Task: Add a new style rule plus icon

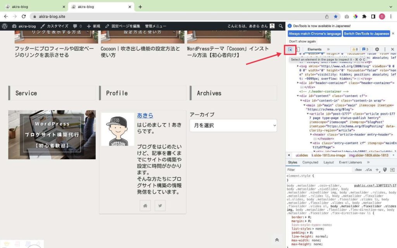Action: (x=377, y=170)
